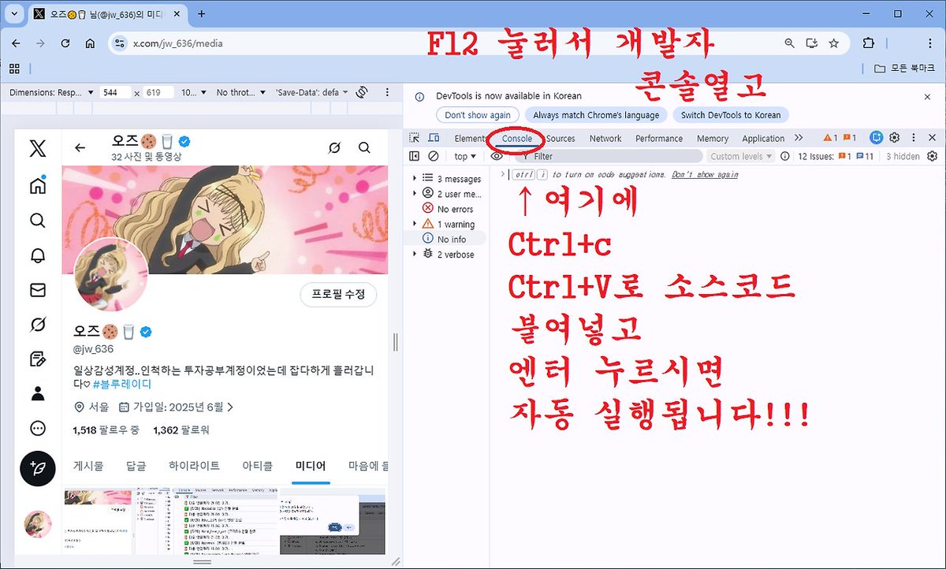Click the 1,518 팔로우 중 link
The width and height of the screenshot is (946, 569).
(x=106, y=430)
